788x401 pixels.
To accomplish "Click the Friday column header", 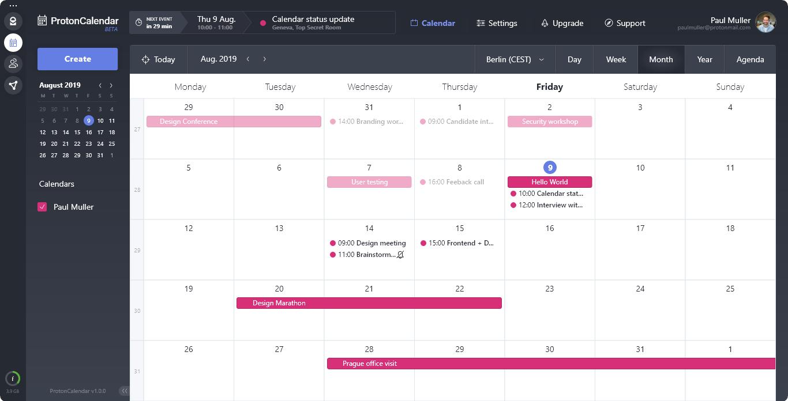I will tap(550, 87).
